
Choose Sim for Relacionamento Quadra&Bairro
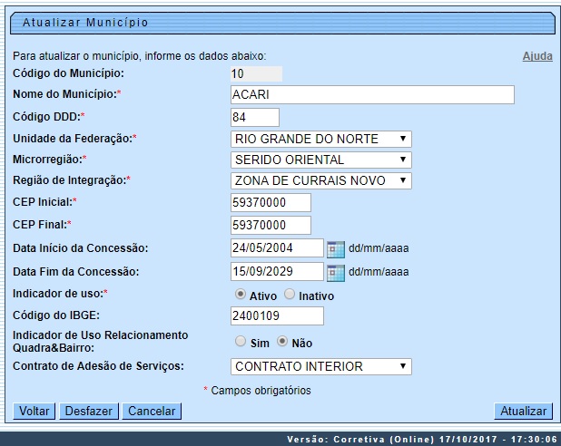[240, 342]
